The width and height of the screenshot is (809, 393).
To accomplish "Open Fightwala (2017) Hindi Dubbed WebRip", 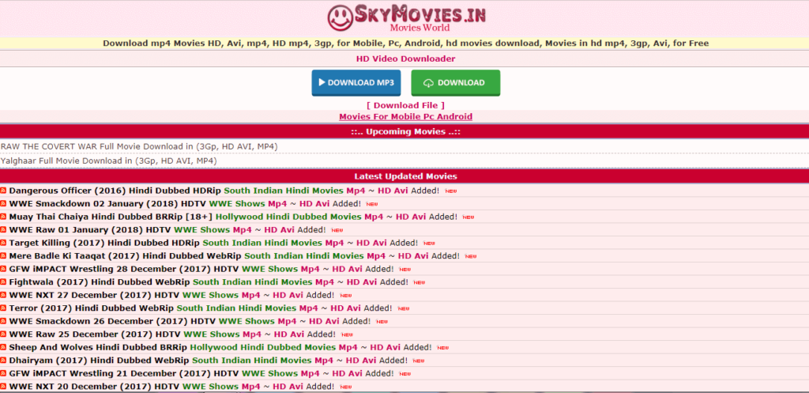I will [100, 282].
